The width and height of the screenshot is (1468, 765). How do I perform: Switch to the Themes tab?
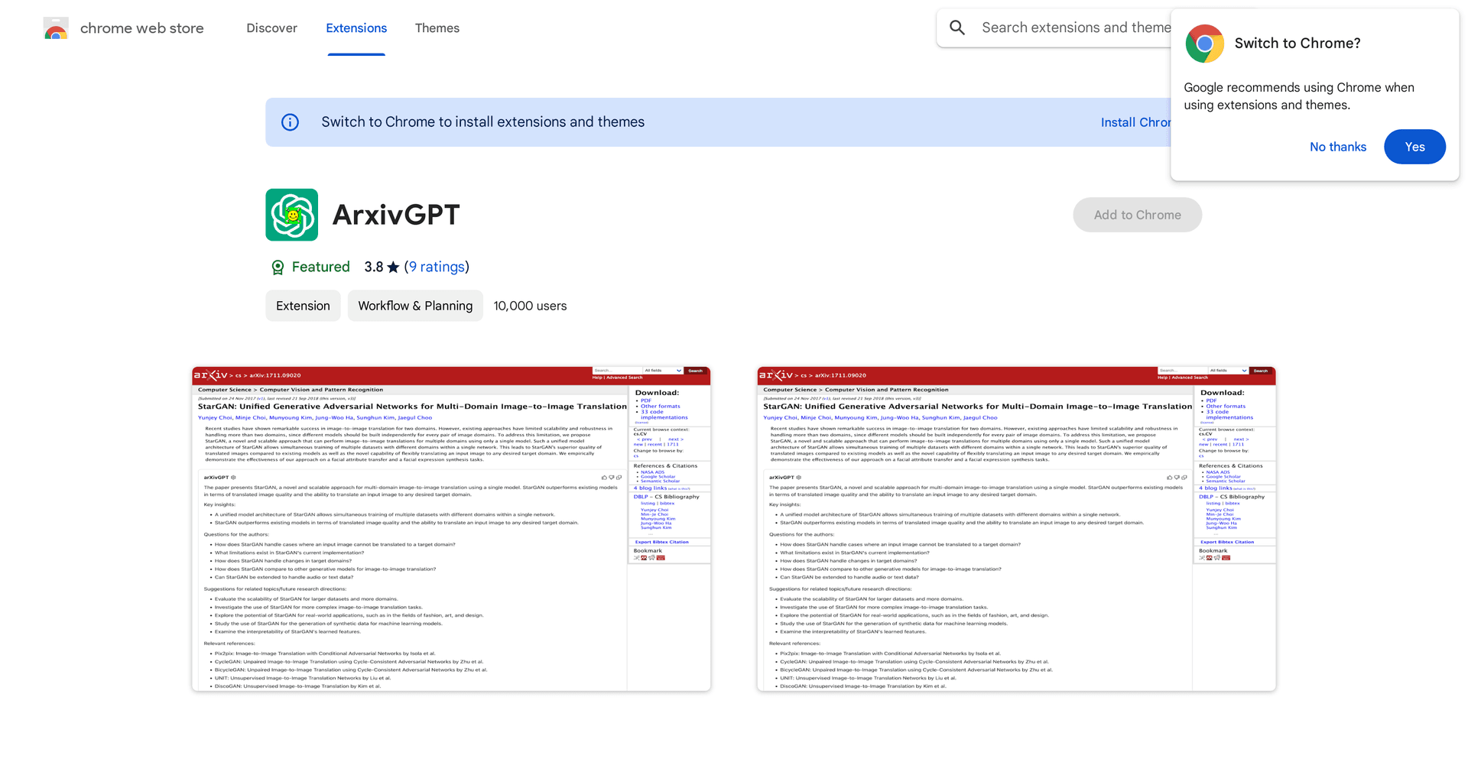(437, 28)
